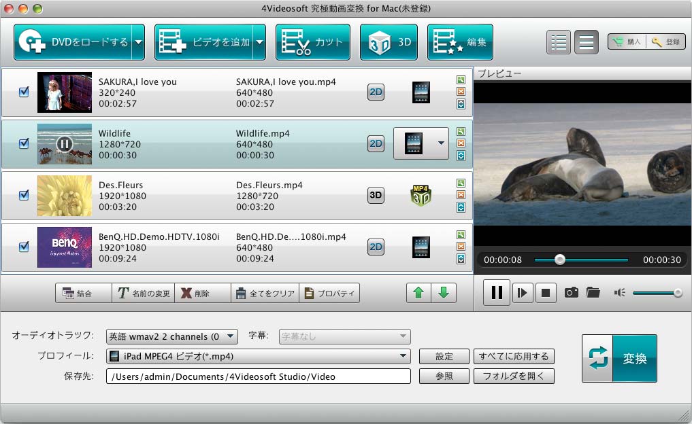Open the 編集 toolbar button
The height and width of the screenshot is (424, 692).
[x=460, y=42]
